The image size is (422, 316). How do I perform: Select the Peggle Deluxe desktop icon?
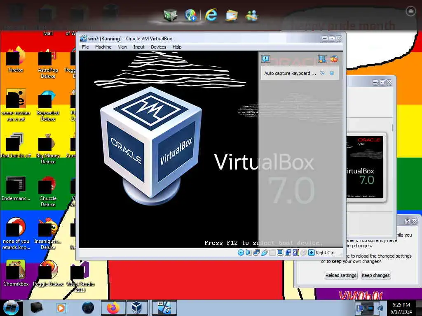pos(48,273)
